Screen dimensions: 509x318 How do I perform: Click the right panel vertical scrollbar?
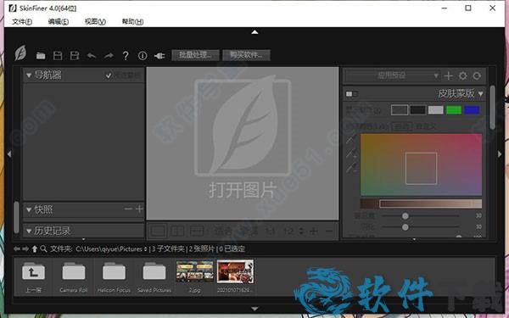[x=492, y=107]
